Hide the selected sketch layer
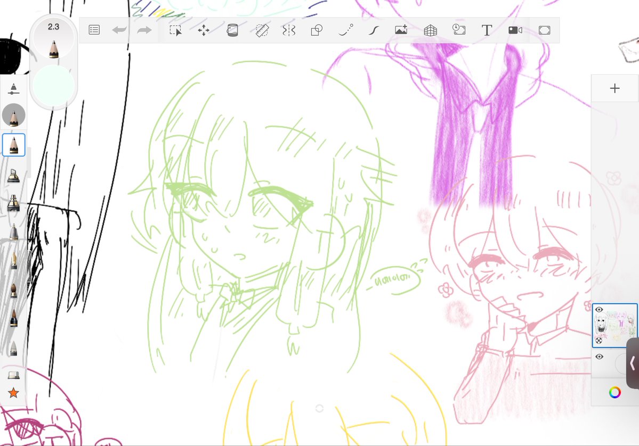 (599, 310)
